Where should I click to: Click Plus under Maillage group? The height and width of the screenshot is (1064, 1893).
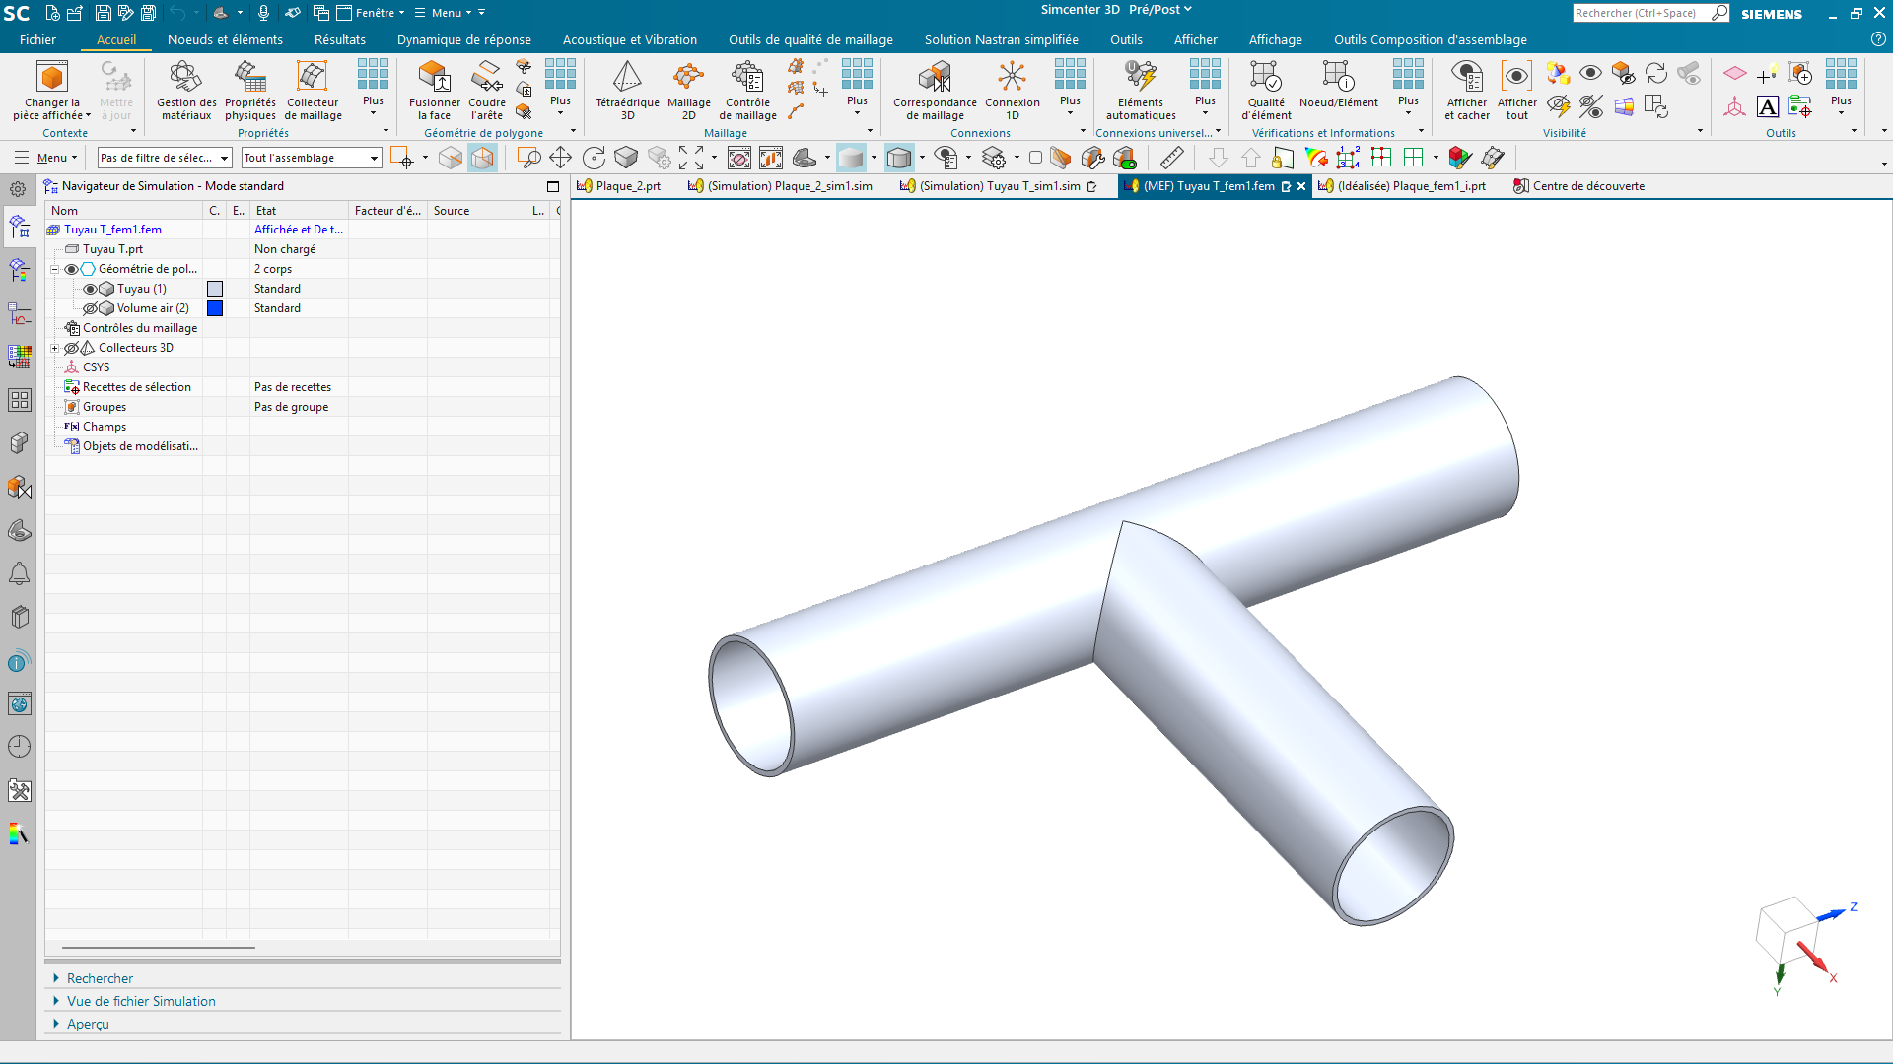857,86
